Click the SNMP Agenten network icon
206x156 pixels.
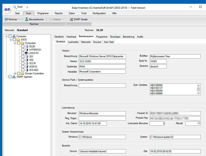tap(14, 77)
